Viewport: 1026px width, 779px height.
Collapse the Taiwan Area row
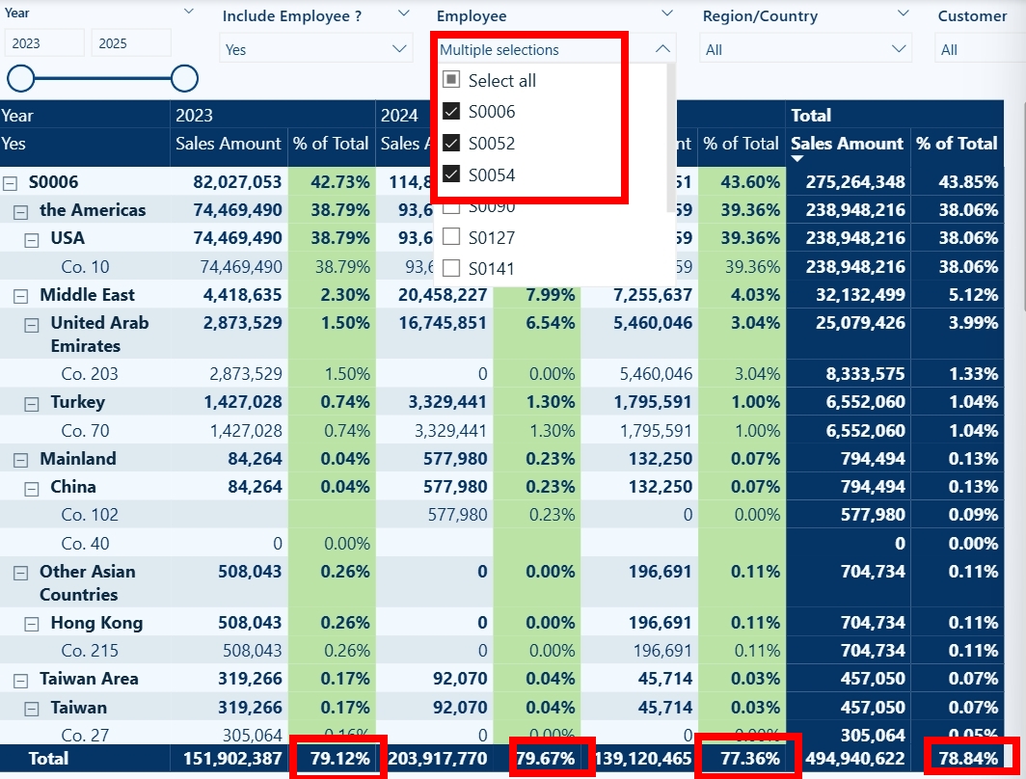coord(21,681)
